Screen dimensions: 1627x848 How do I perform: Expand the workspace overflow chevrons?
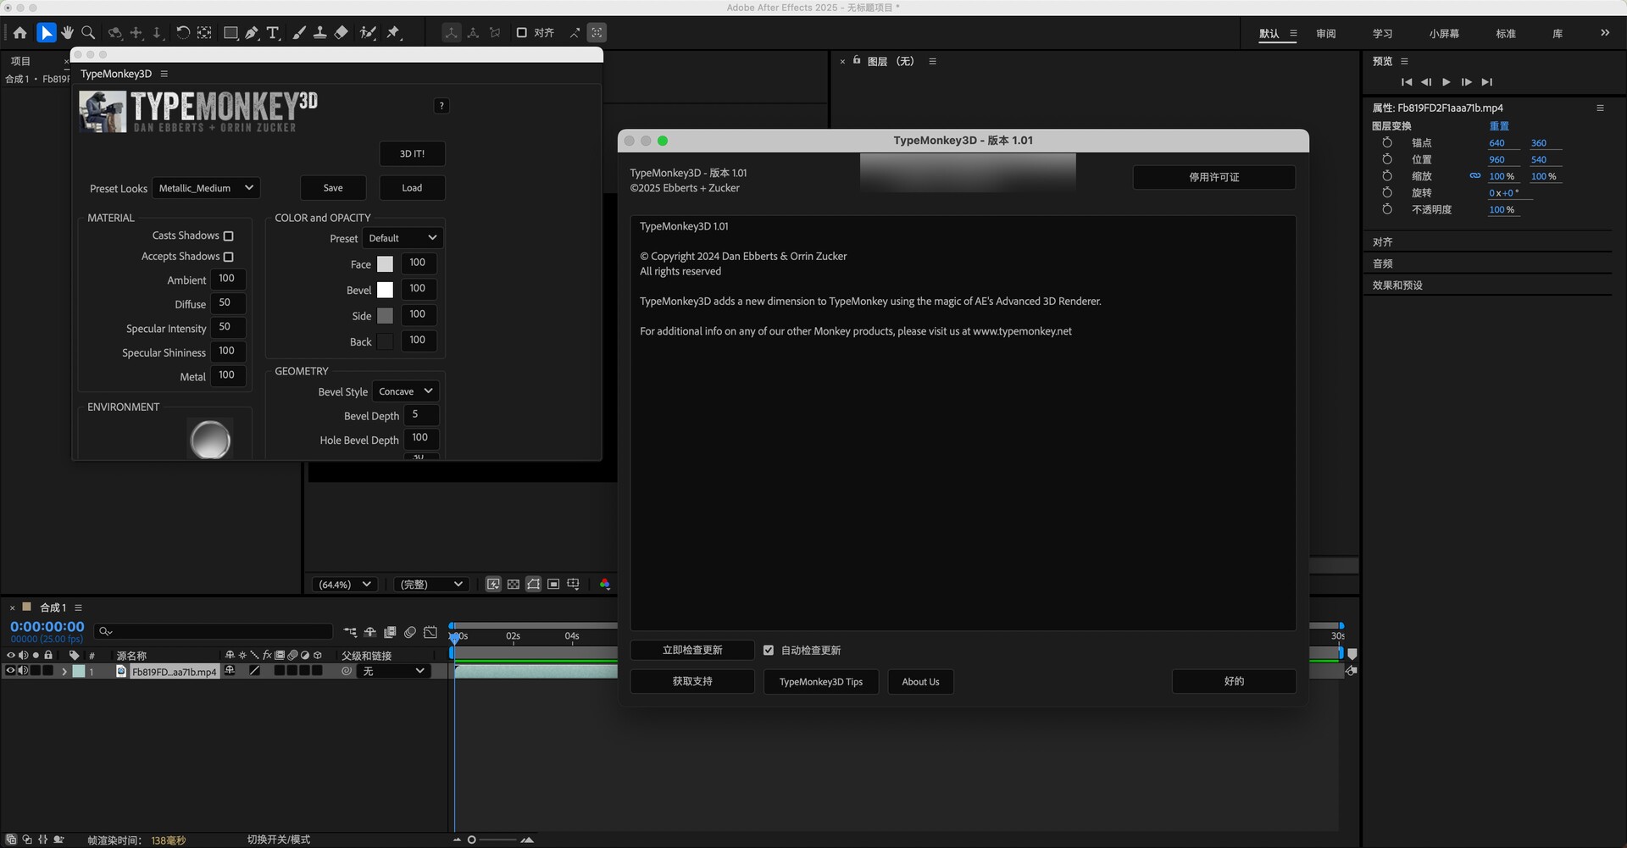click(1605, 33)
